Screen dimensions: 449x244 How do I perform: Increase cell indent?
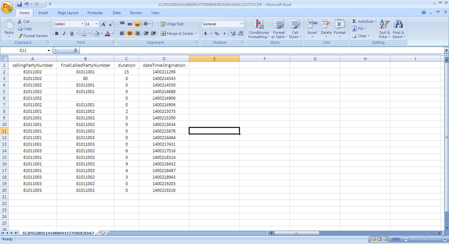154,34
